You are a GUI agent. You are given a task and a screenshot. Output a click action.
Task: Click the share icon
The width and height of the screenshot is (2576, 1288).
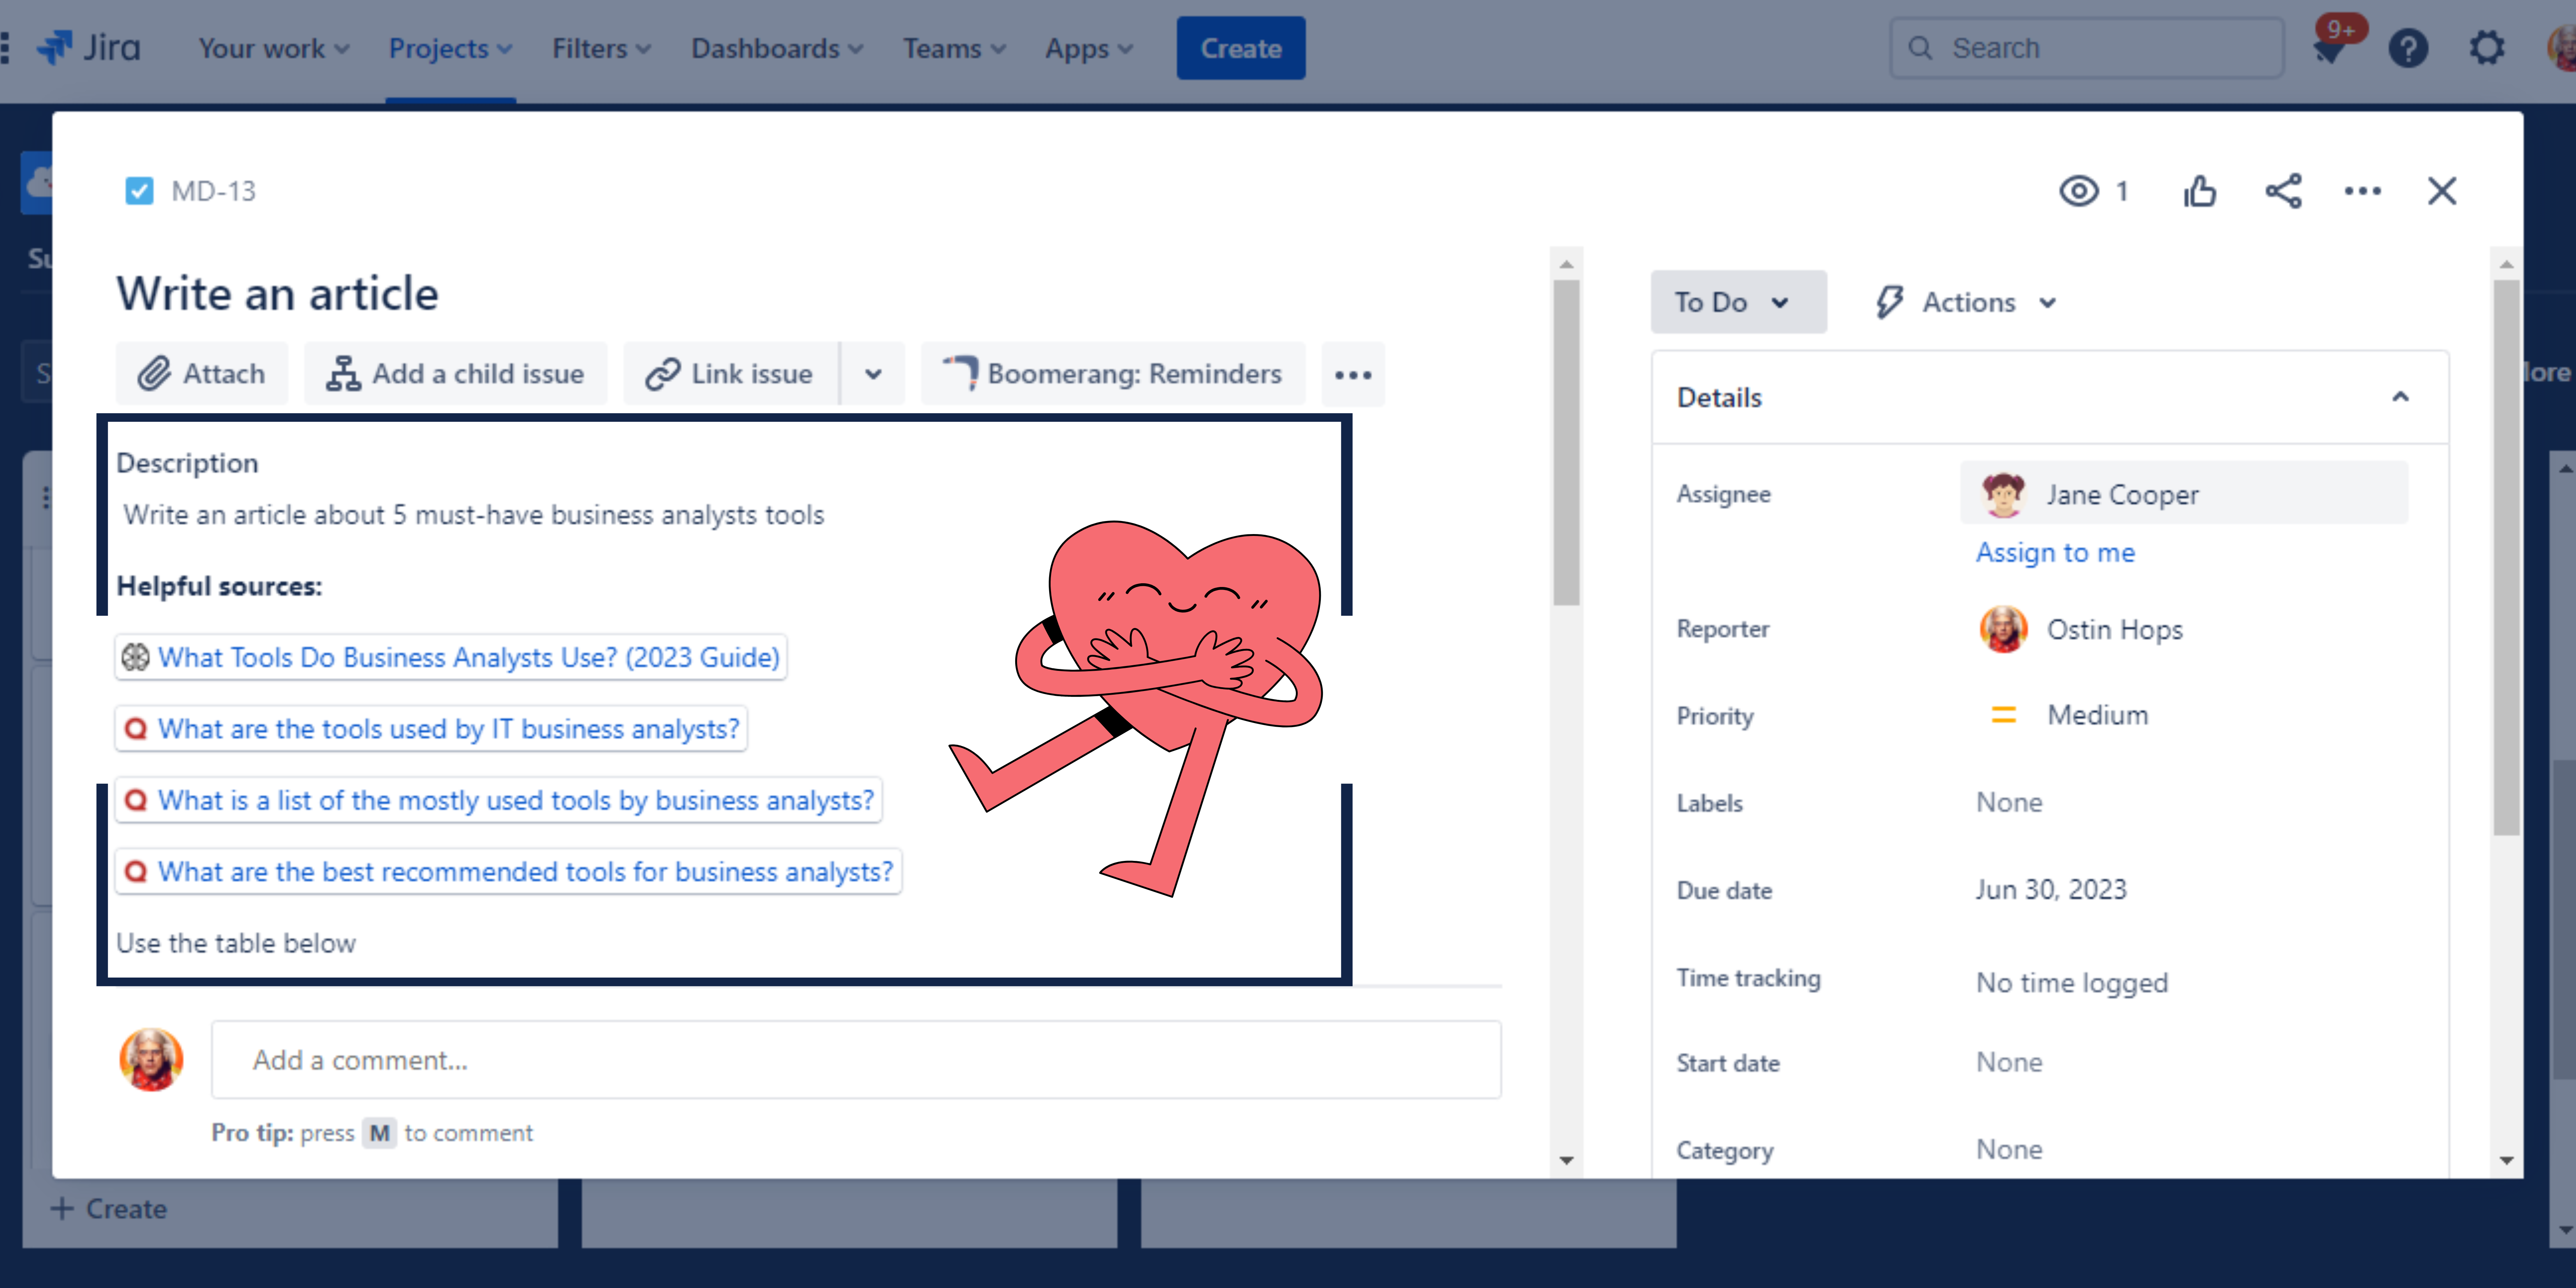pyautogui.click(x=2283, y=190)
